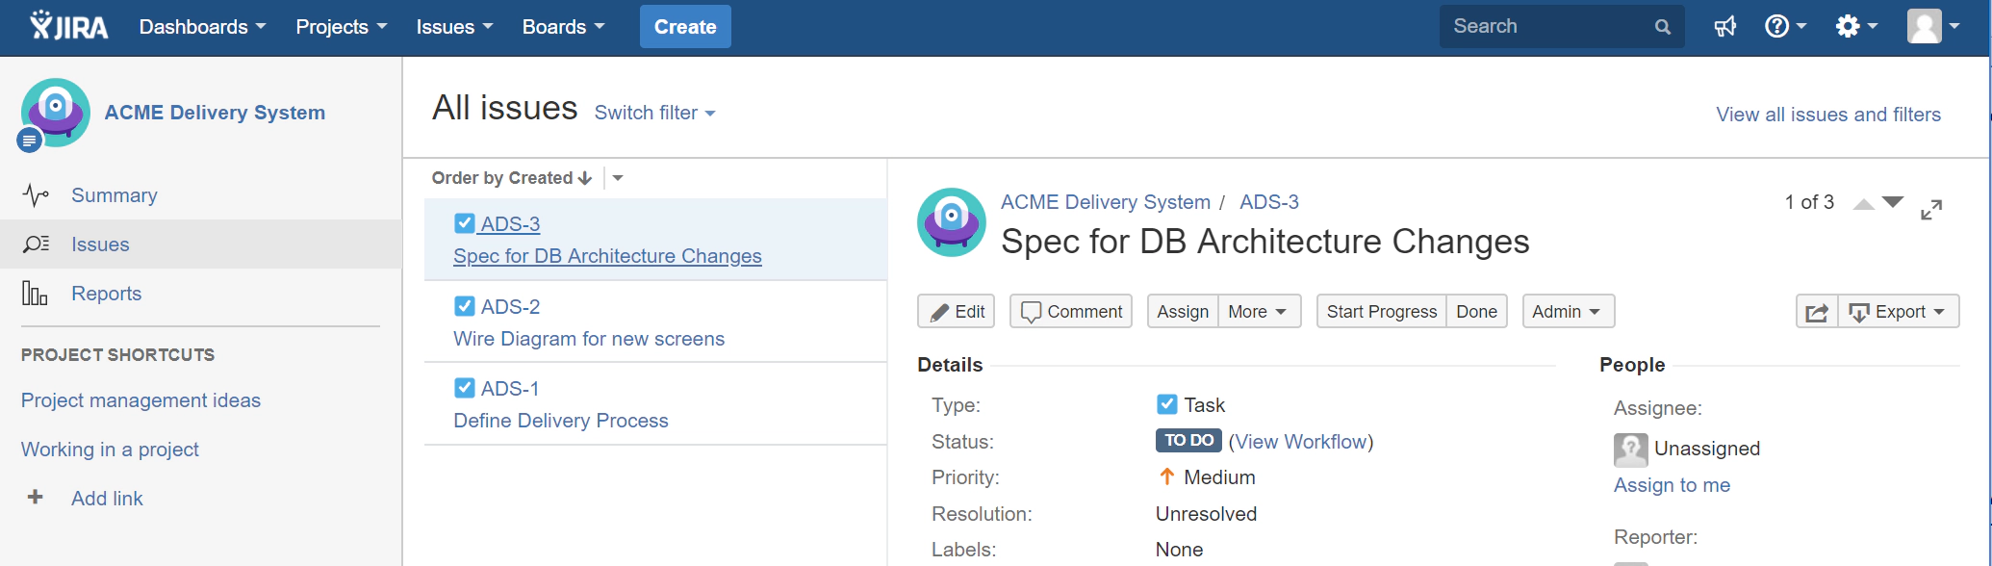Open the user profile avatar menu
The width and height of the screenshot is (1992, 566).
pos(1931,26)
